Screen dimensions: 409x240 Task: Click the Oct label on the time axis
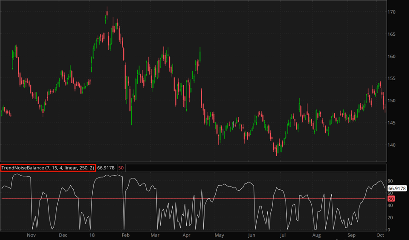click(380, 235)
